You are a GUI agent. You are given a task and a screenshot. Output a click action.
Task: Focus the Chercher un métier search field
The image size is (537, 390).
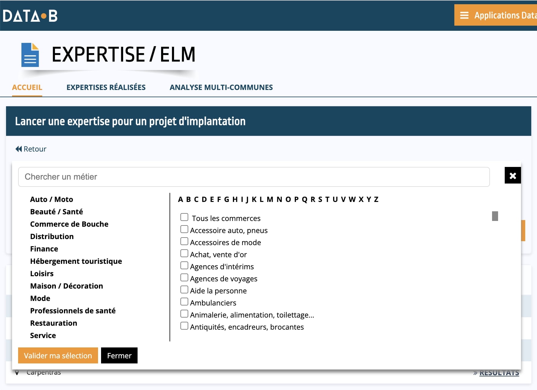click(254, 177)
